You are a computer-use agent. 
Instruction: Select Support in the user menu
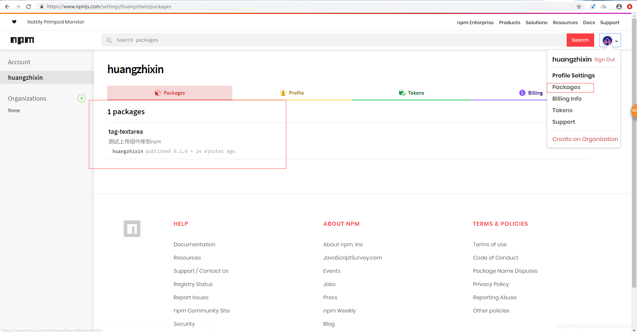564,122
